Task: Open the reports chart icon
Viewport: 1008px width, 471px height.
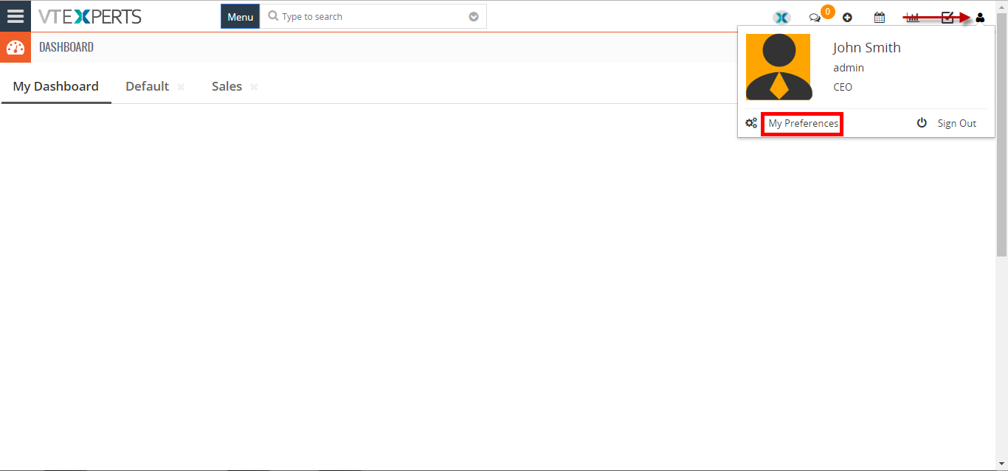Action: 913,18
